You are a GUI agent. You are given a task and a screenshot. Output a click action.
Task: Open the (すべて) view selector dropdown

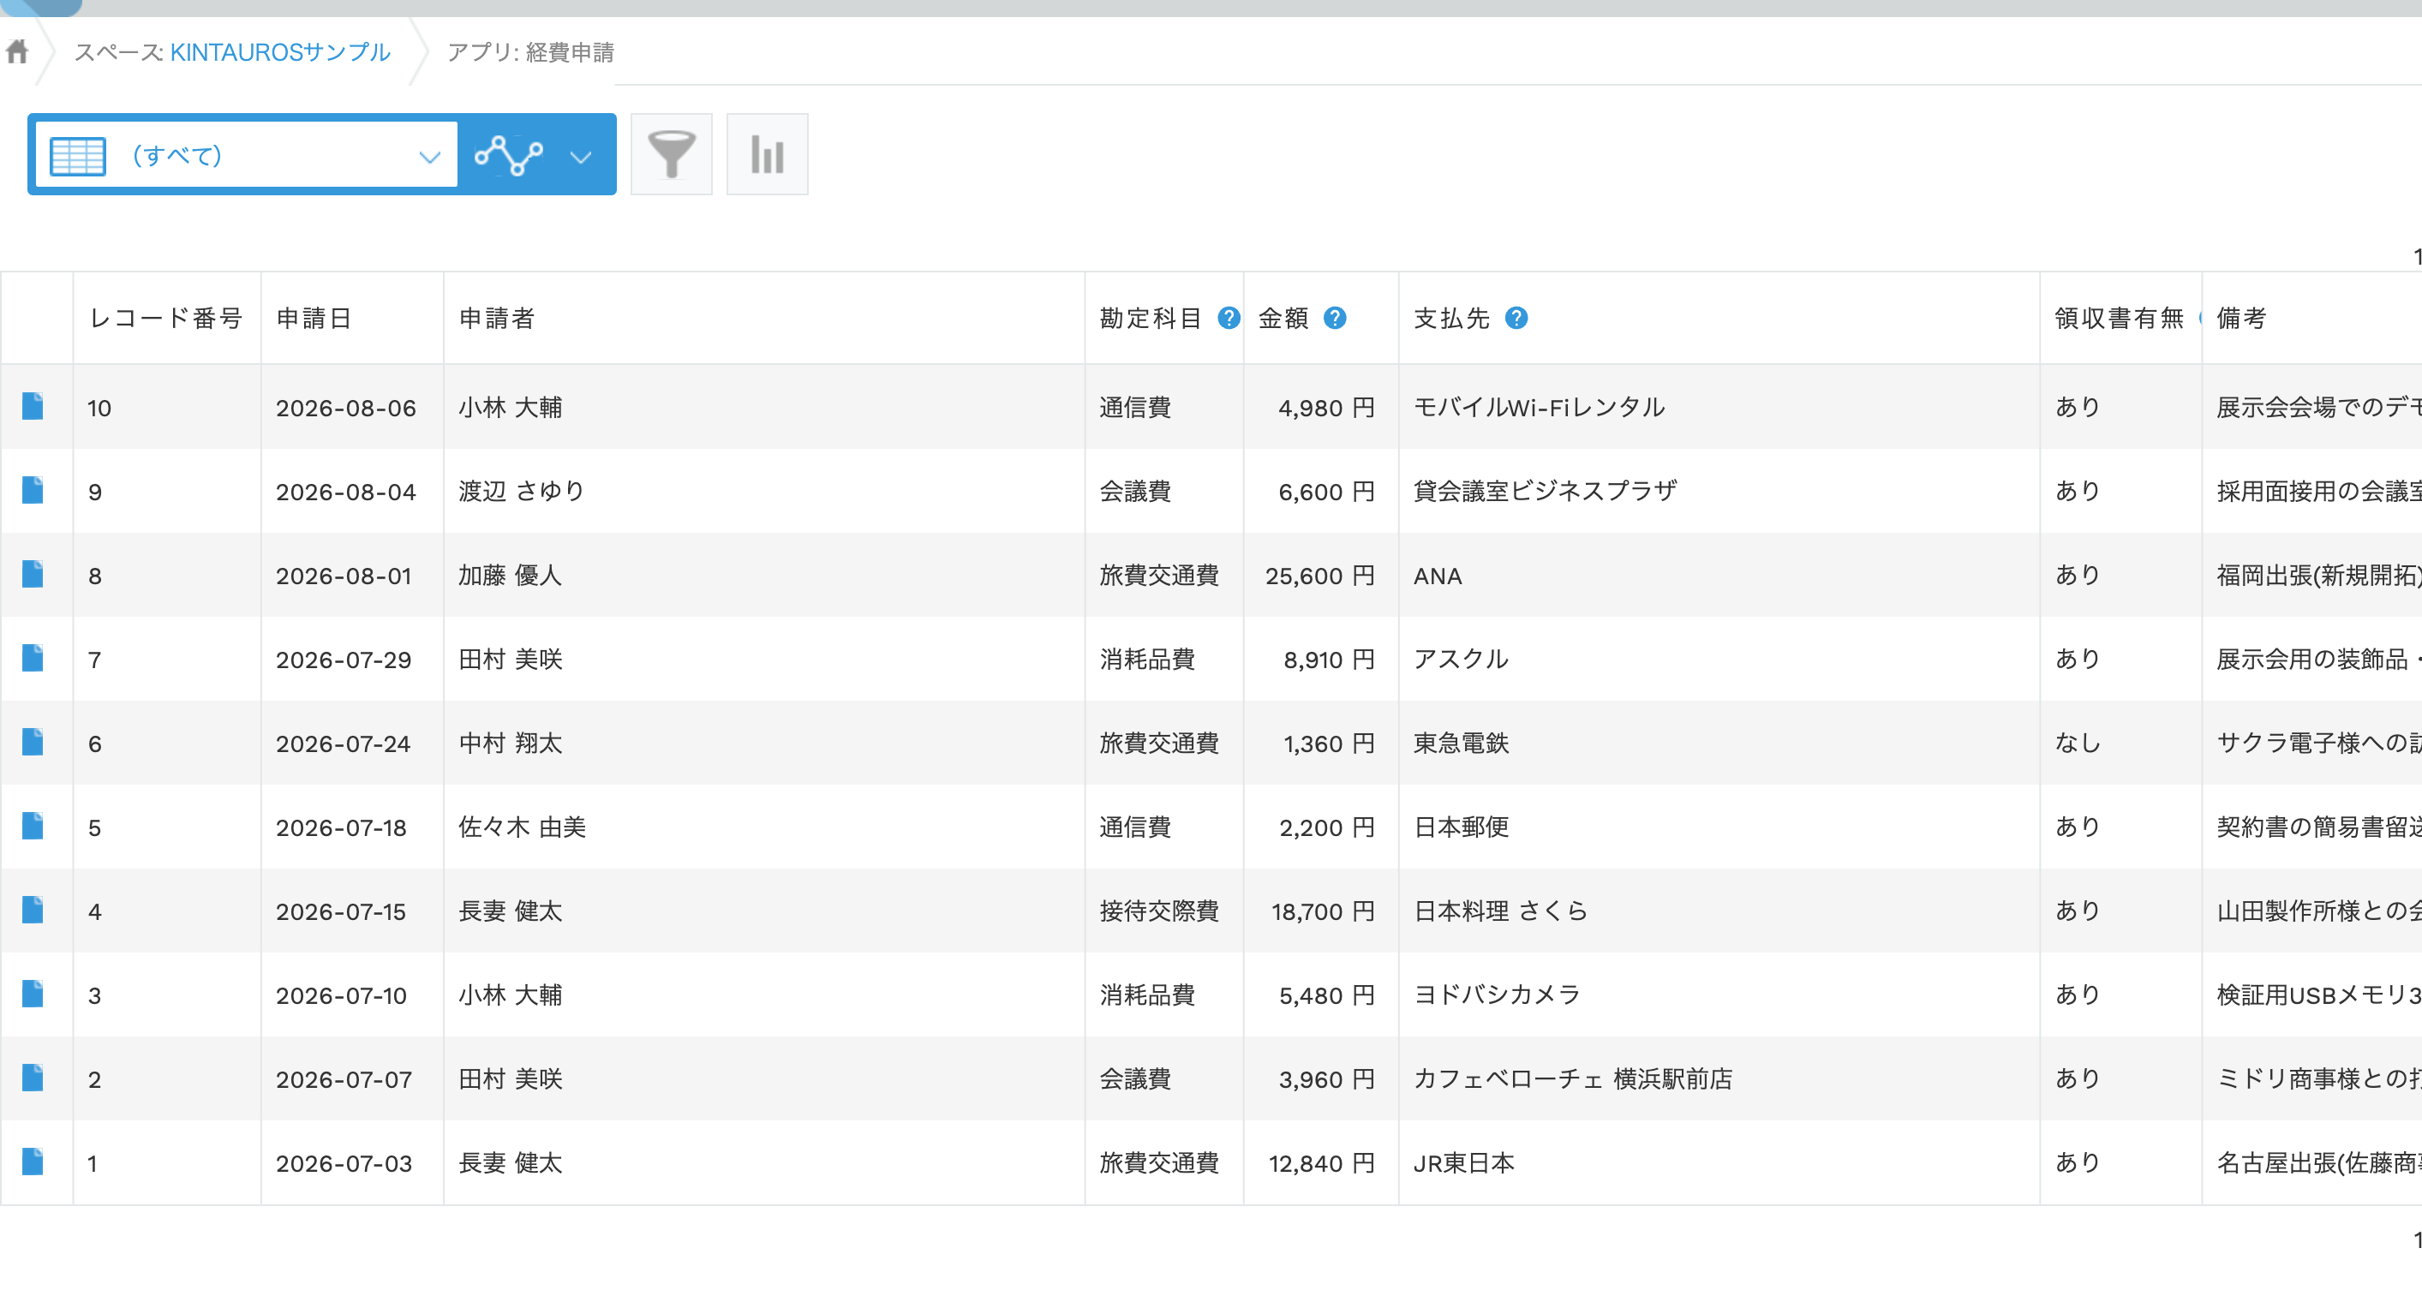247,154
